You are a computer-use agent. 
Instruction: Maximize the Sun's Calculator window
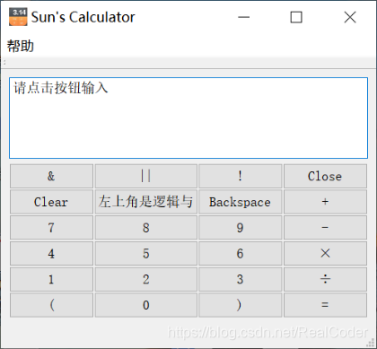tap(296, 17)
